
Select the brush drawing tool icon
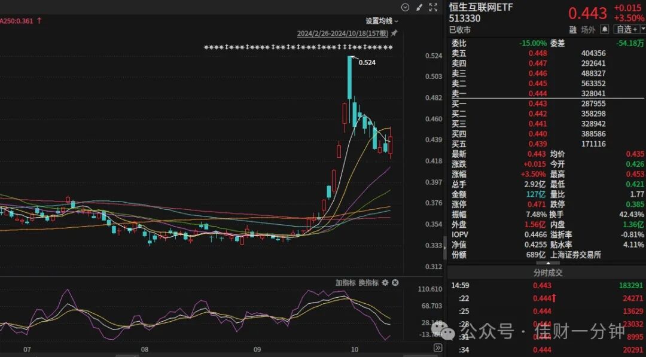[419, 7]
